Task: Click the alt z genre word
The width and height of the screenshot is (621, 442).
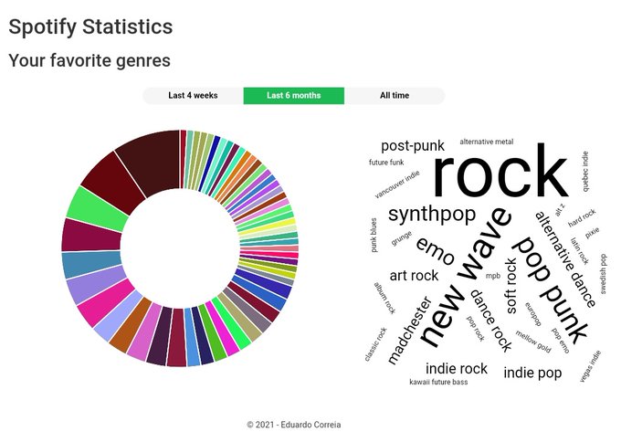Action: (560, 210)
